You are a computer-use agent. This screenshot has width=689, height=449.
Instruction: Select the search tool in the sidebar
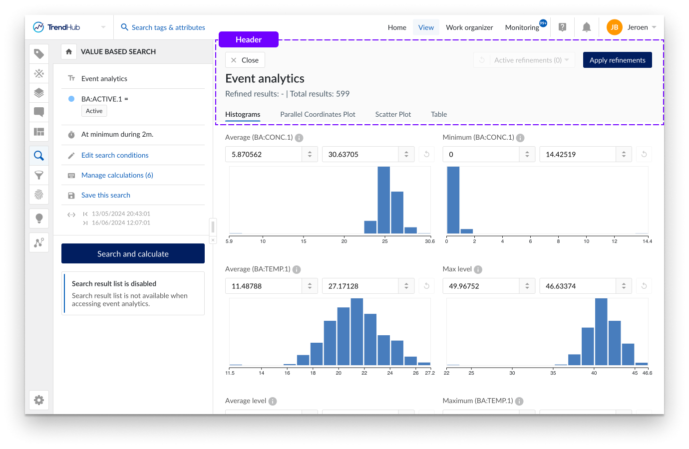pyautogui.click(x=39, y=155)
